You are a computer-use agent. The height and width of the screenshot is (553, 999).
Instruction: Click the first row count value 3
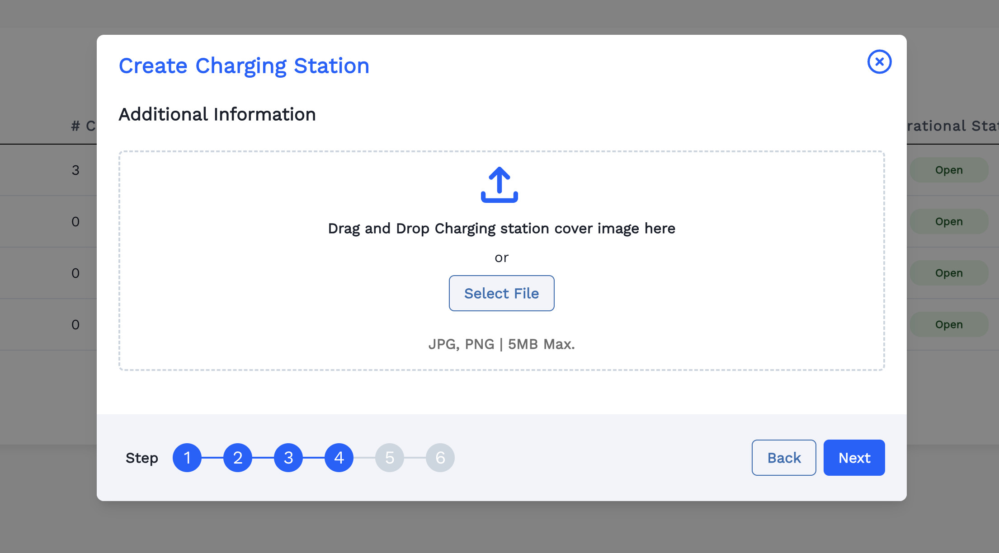[75, 170]
